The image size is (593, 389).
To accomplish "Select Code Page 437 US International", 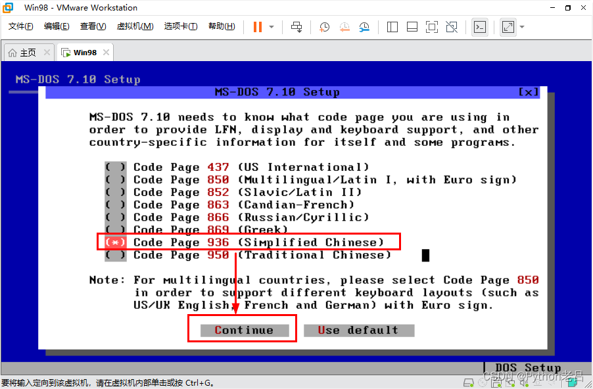I will coord(237,167).
